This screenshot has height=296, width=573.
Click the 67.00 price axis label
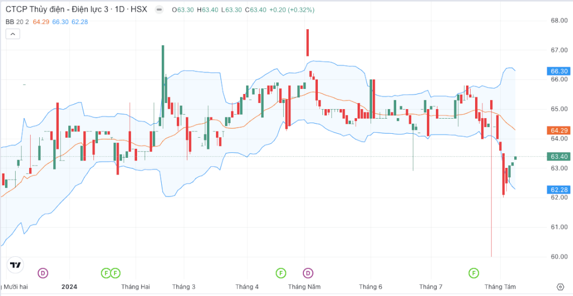click(559, 50)
